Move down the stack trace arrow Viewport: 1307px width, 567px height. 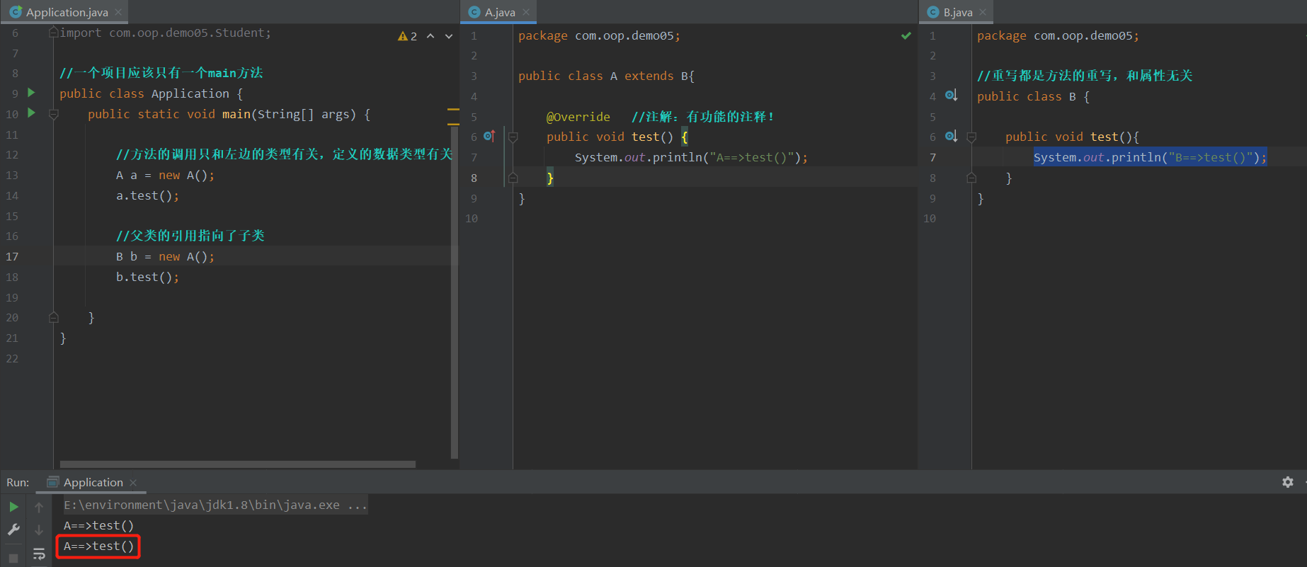pyautogui.click(x=39, y=529)
